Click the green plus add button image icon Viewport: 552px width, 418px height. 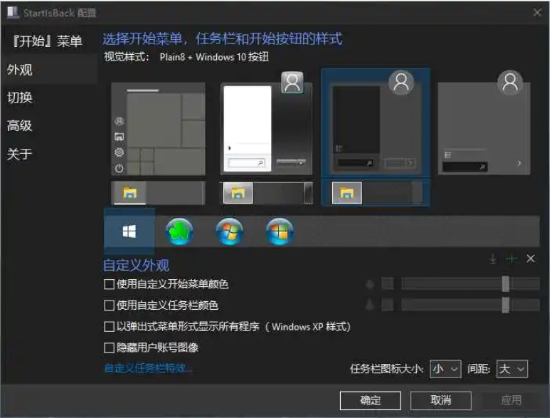click(x=511, y=259)
